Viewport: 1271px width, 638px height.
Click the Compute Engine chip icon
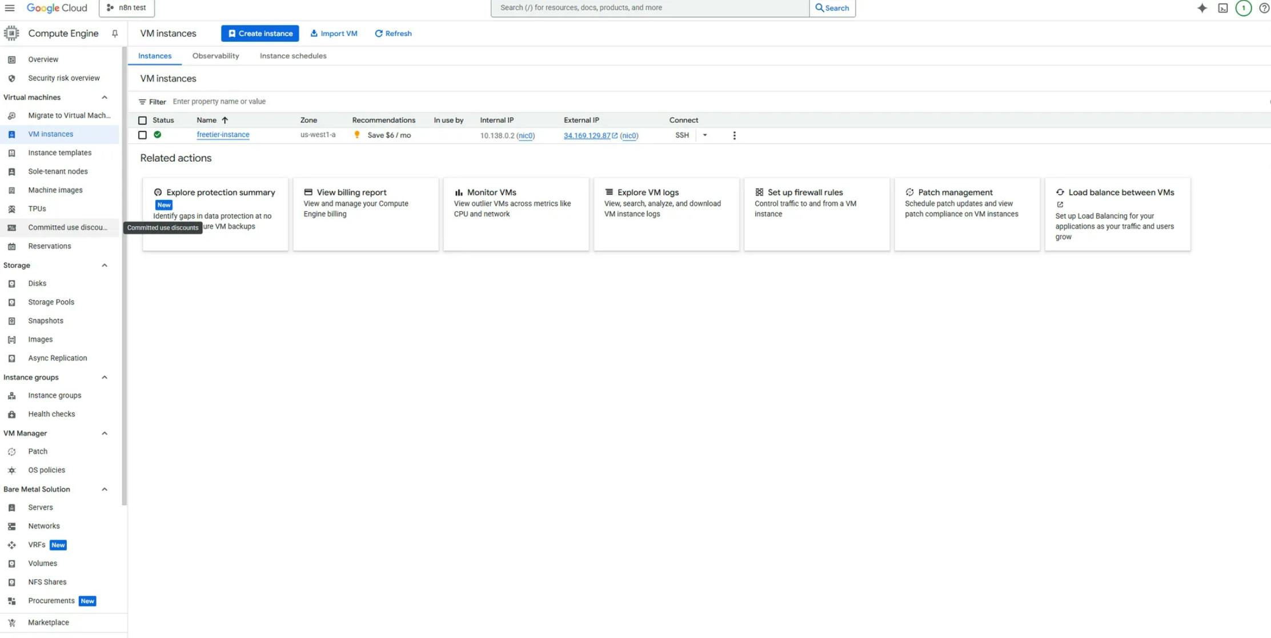[11, 34]
